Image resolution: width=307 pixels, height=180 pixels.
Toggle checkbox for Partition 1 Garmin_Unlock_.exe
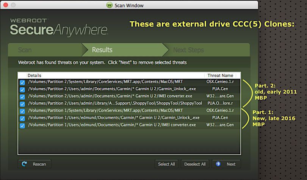pos(22,118)
